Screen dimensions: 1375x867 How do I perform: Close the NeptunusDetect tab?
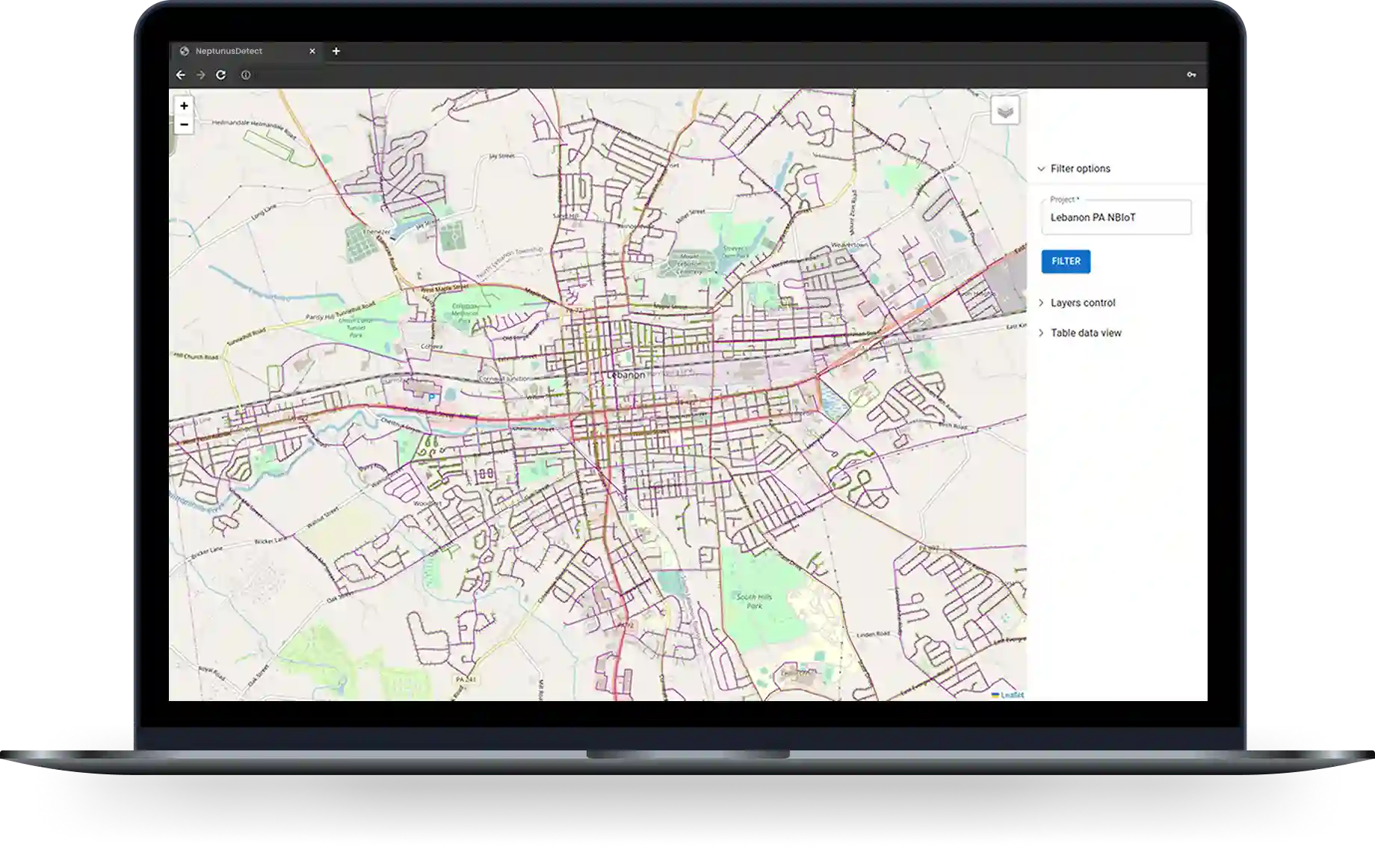coord(312,51)
